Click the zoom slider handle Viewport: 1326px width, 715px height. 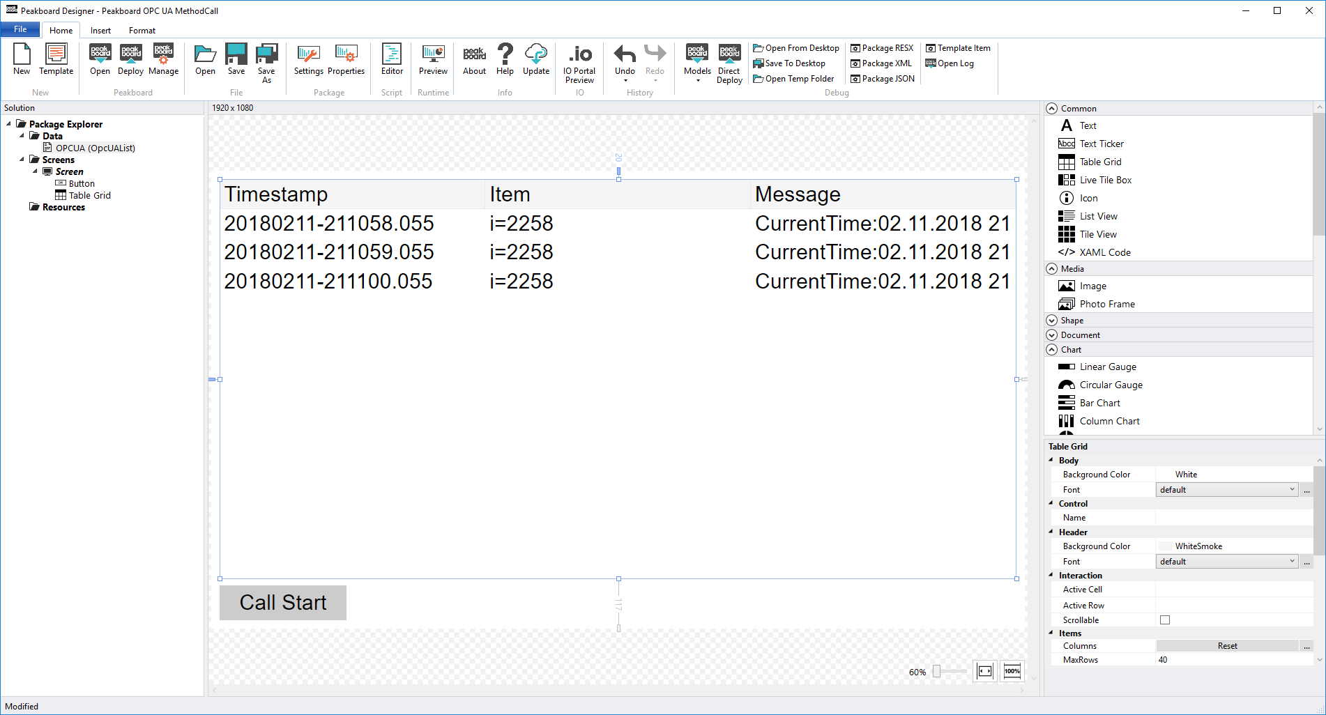click(x=937, y=671)
